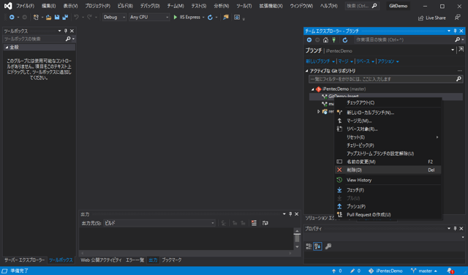Open the リベース dropdown

pyautogui.click(x=365, y=61)
